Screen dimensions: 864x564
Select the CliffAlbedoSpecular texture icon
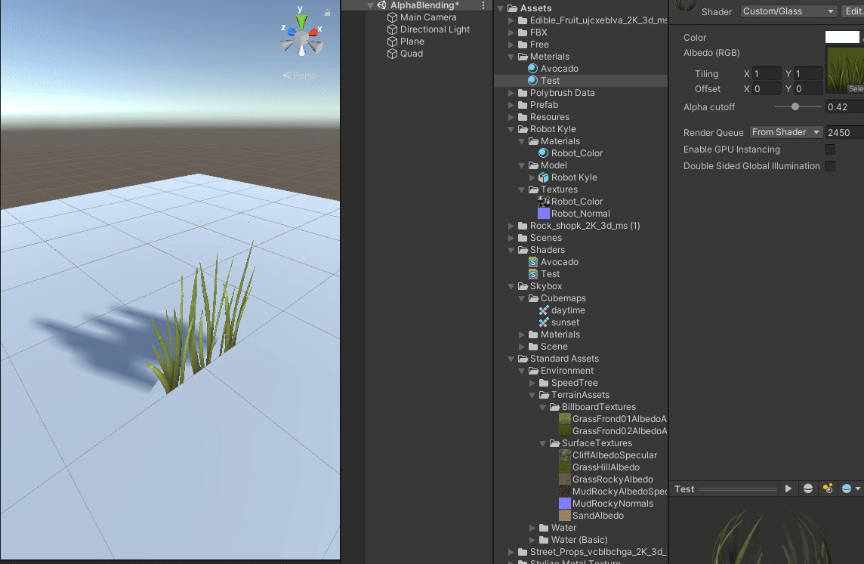pos(565,455)
